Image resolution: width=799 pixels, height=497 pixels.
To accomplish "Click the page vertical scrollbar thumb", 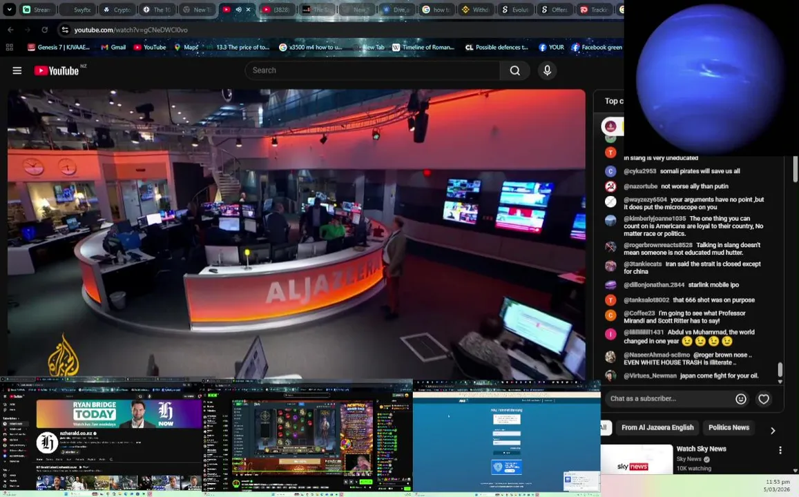I will tap(796, 168).
